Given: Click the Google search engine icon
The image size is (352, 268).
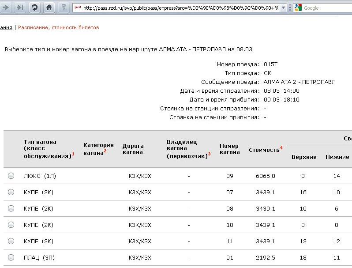Looking at the screenshot, I should coord(297,8).
